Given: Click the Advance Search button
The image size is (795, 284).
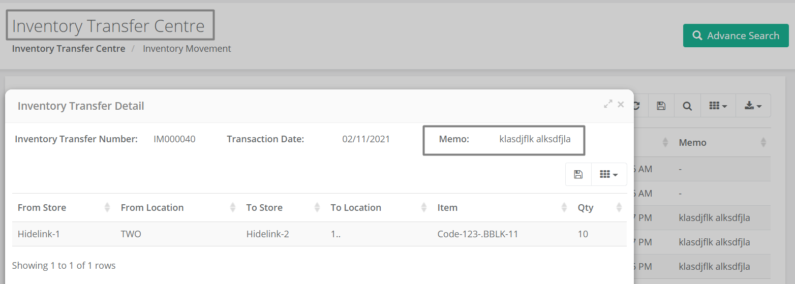Looking at the screenshot, I should tap(736, 36).
